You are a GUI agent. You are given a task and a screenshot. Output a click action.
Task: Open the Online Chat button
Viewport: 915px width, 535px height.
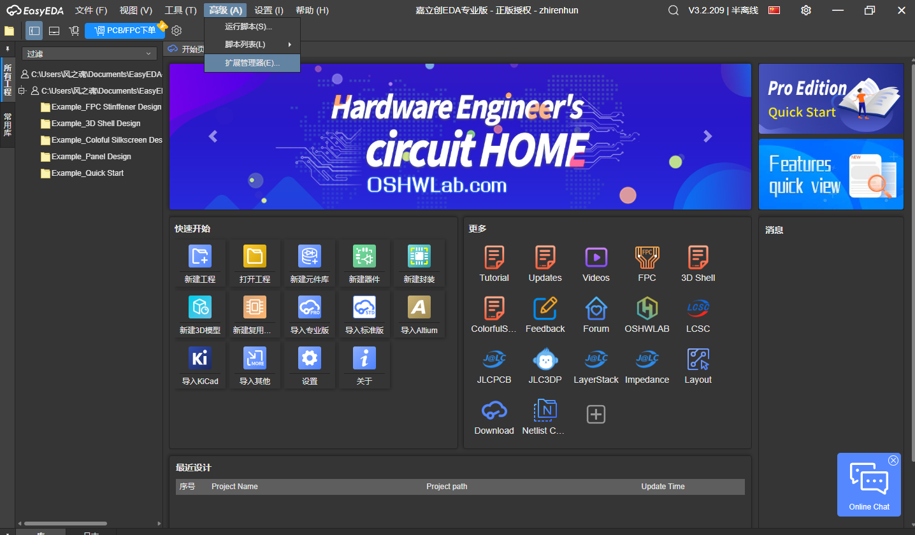click(869, 485)
